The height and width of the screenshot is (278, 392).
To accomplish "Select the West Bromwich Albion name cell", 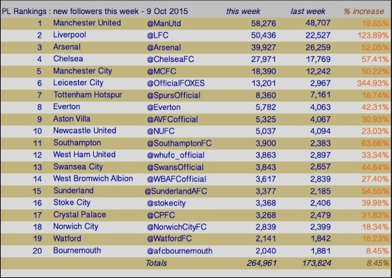I will tap(93, 178).
